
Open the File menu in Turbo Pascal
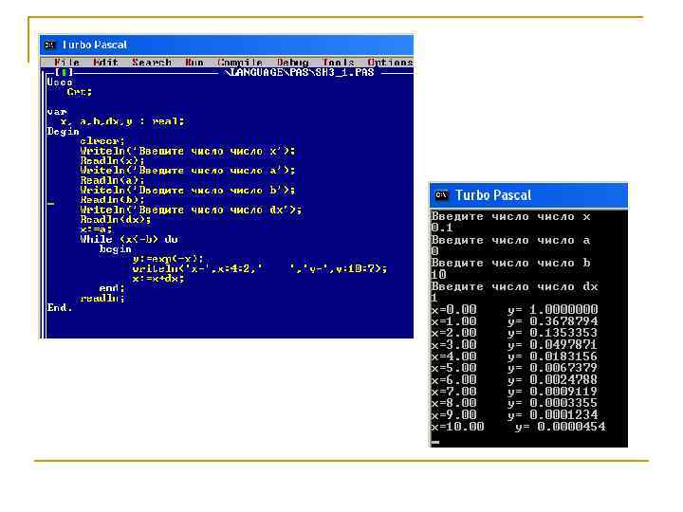[x=66, y=63]
